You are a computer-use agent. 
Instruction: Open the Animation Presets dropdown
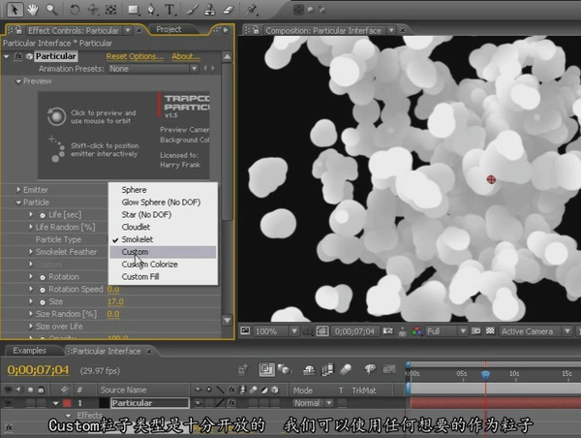[153, 69]
